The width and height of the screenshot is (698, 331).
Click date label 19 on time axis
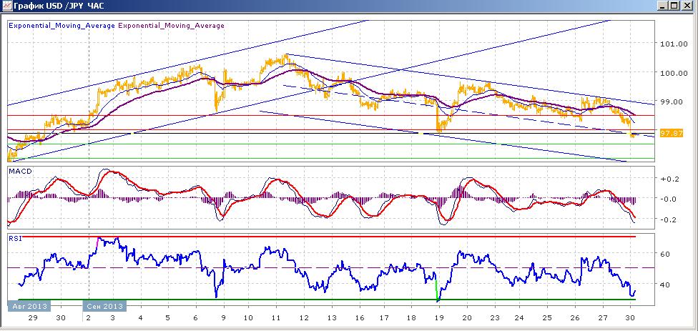[x=439, y=319]
